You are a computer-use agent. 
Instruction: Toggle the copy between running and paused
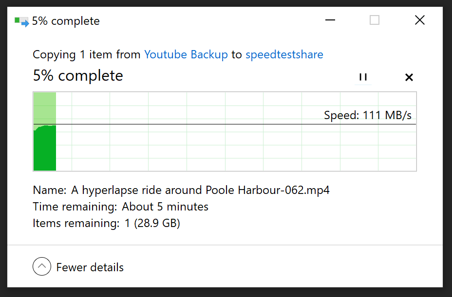363,77
